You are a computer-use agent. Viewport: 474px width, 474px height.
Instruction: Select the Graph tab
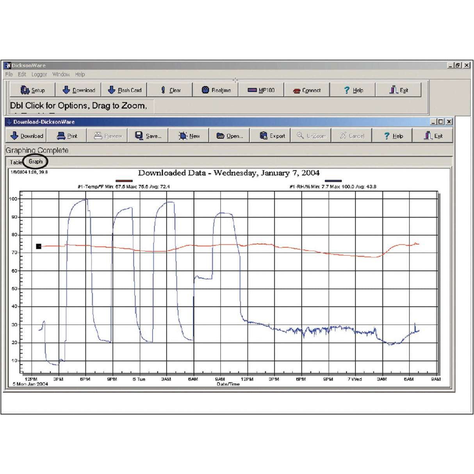(x=36, y=161)
